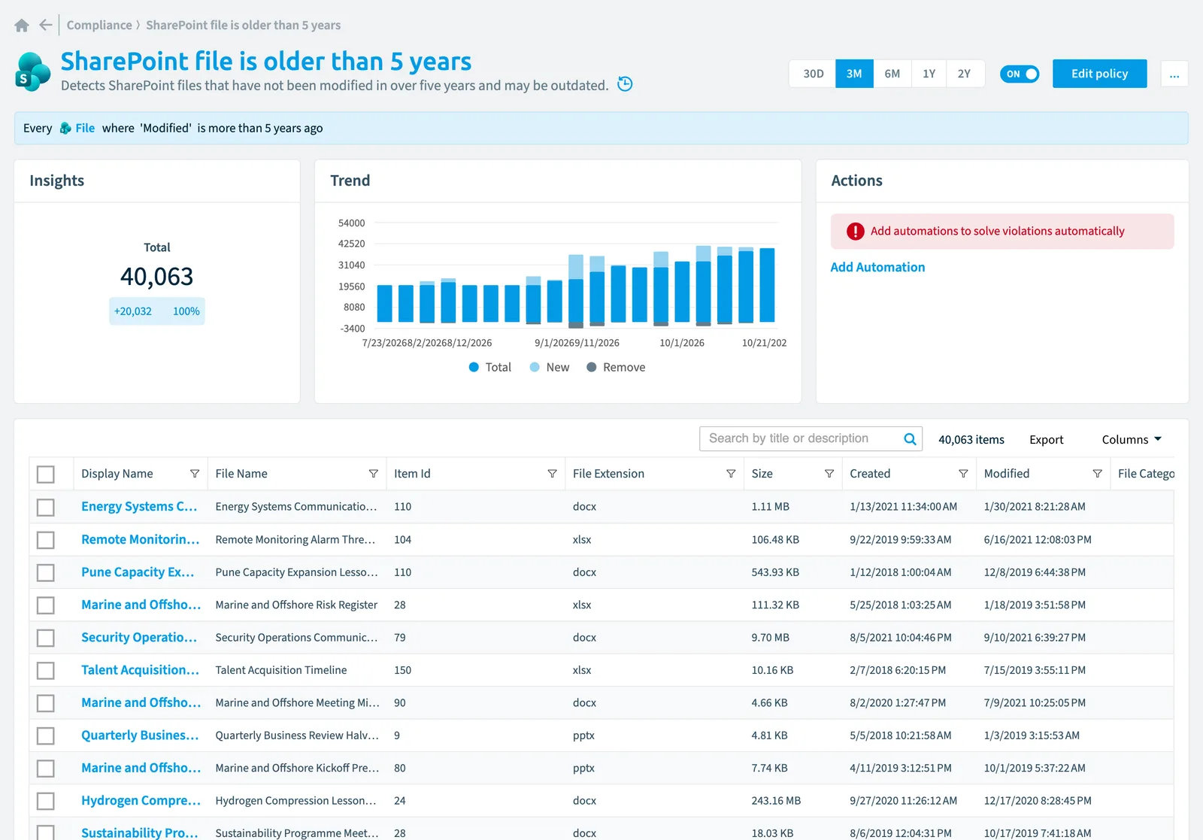
Task: Select the Energy Systems row checkbox
Action: (46, 508)
